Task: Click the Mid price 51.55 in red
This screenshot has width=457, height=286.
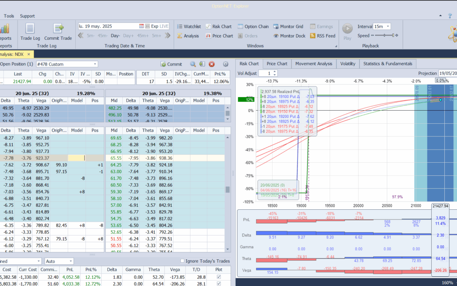Action: pos(116,239)
